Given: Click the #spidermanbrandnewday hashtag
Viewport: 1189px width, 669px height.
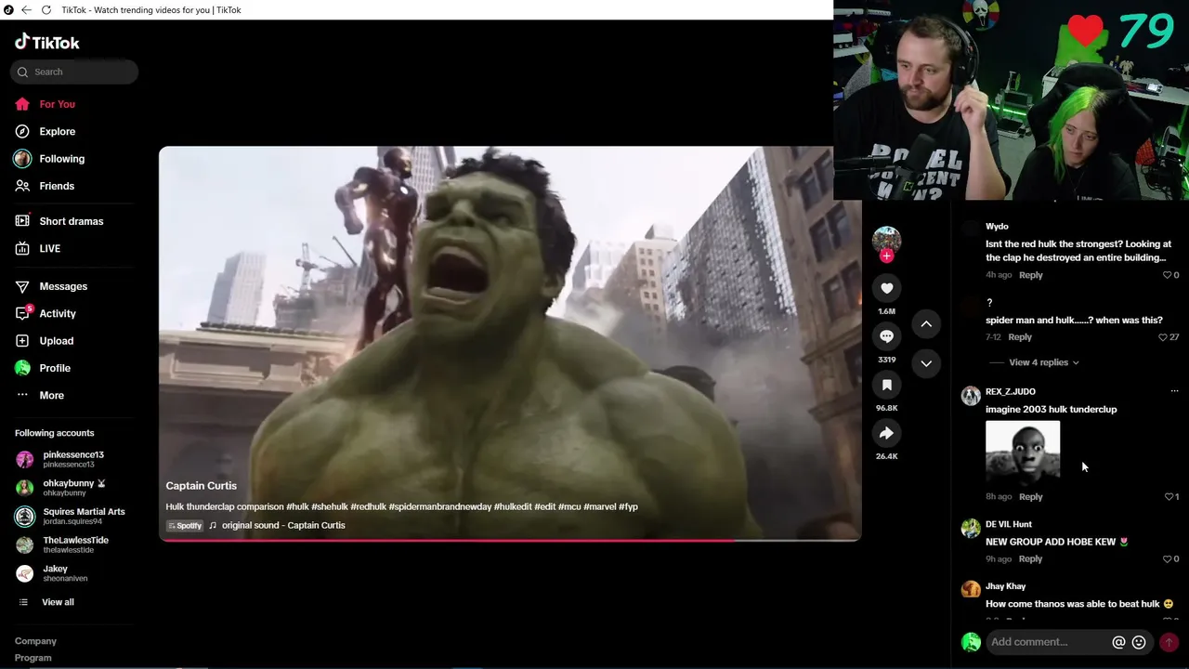Looking at the screenshot, I should [x=439, y=507].
